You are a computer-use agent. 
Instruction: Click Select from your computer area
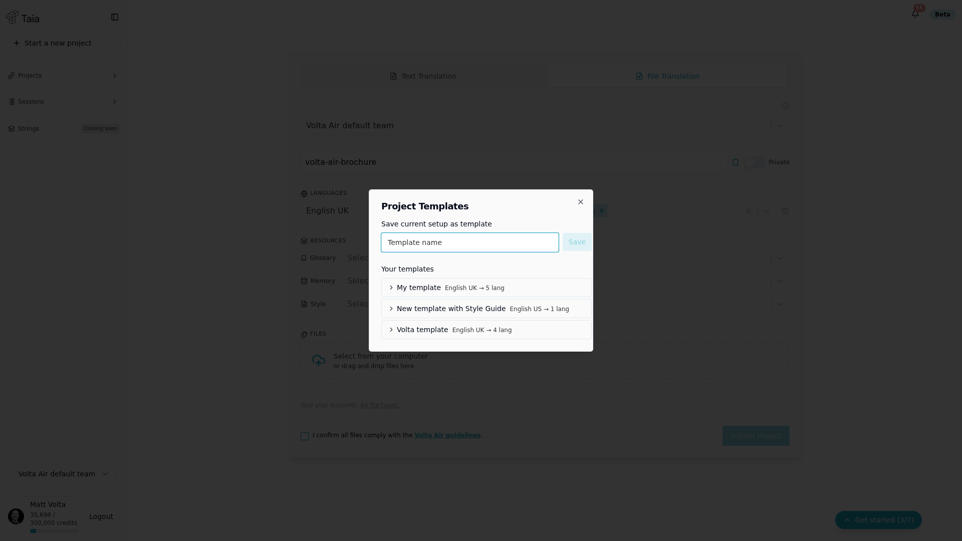545,361
